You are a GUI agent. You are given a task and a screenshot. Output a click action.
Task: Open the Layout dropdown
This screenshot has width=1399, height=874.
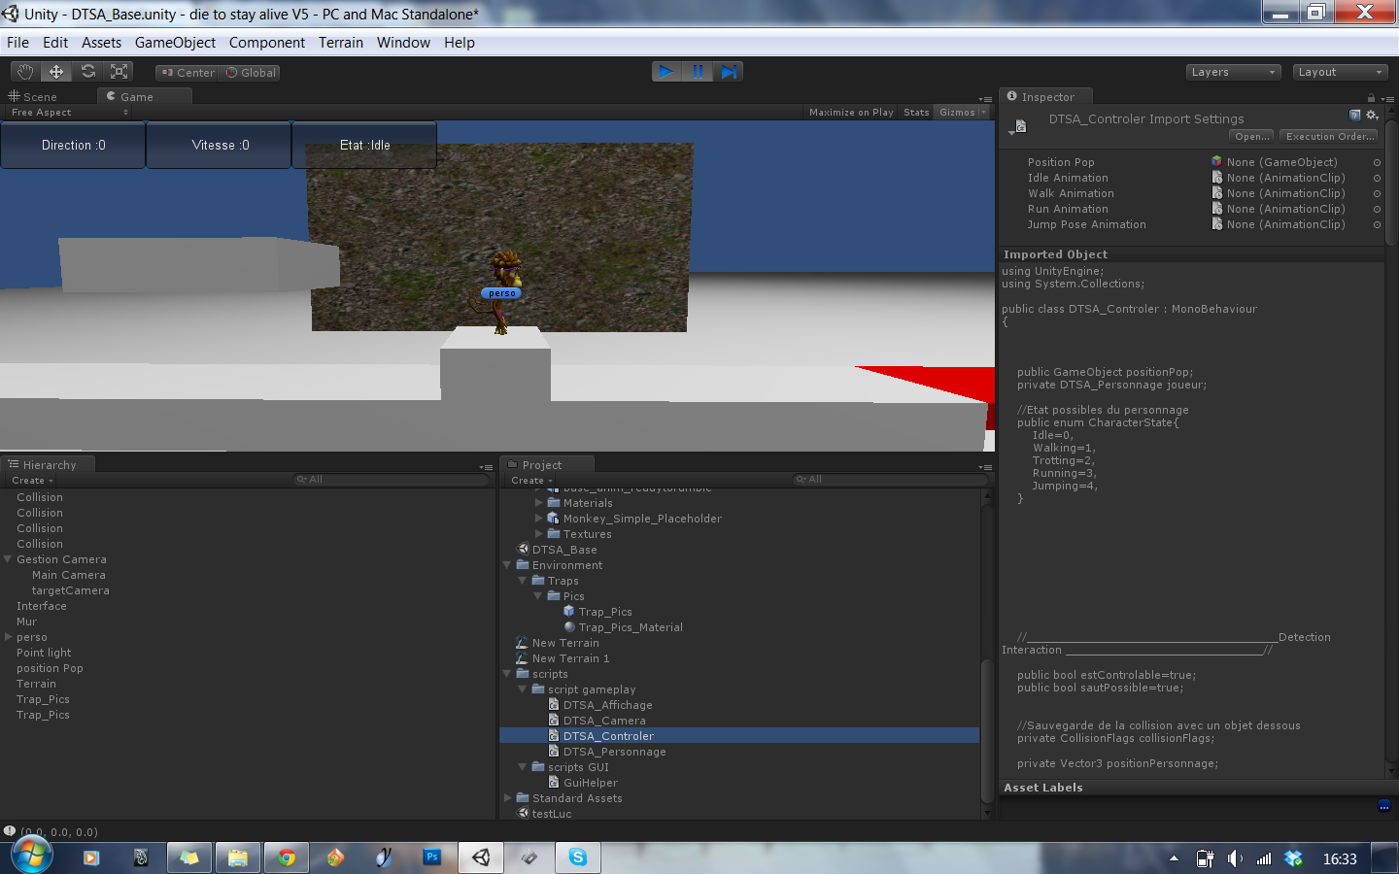coord(1340,73)
